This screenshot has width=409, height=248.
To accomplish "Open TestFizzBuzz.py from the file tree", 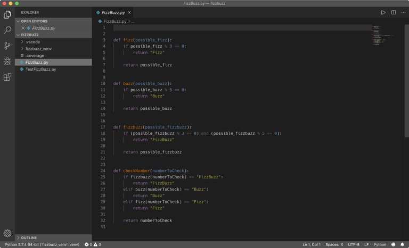I will [40, 69].
